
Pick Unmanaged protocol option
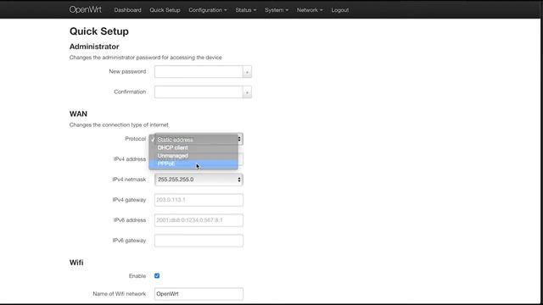coord(193,156)
